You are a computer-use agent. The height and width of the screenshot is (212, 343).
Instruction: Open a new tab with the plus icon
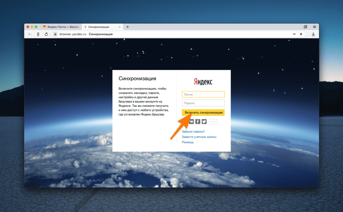[128, 27]
